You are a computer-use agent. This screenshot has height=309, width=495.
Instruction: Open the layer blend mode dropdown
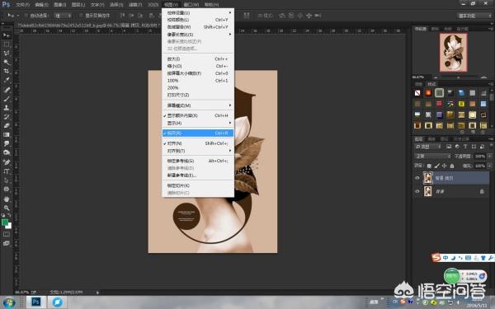(x=432, y=156)
